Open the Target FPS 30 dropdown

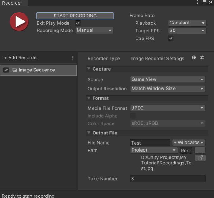tap(187, 31)
